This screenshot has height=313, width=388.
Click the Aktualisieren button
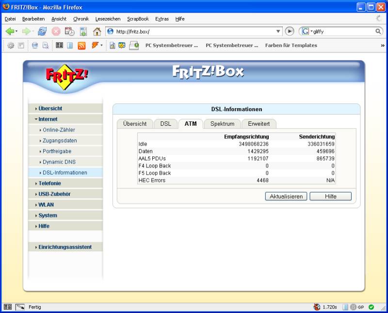[286, 197]
